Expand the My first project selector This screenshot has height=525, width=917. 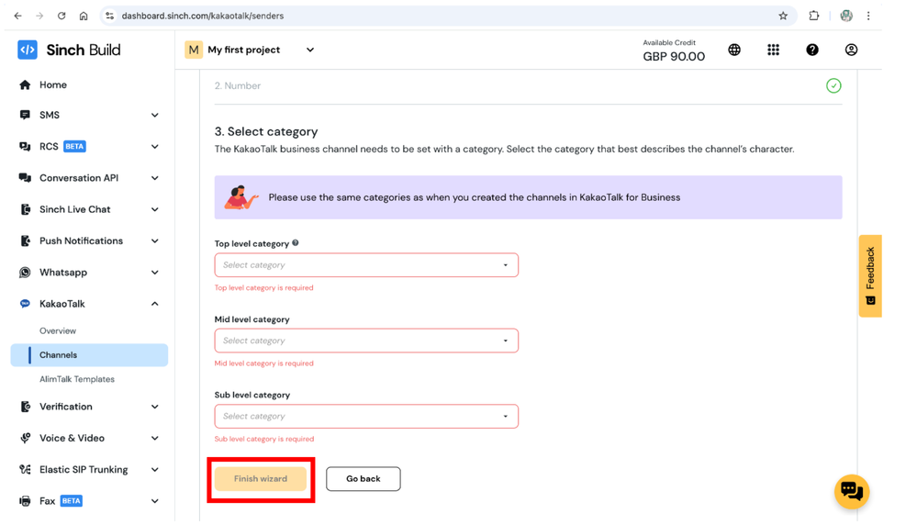click(251, 50)
